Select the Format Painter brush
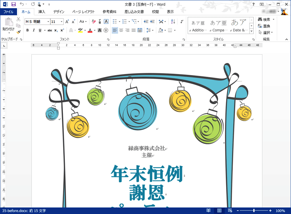 (x=18, y=32)
